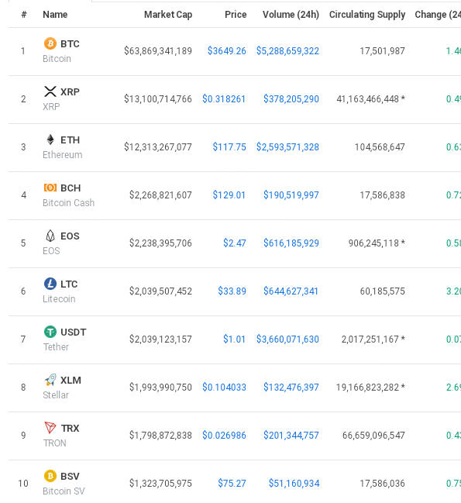Open Litecoin volume link $644,627,341

pyautogui.click(x=291, y=291)
